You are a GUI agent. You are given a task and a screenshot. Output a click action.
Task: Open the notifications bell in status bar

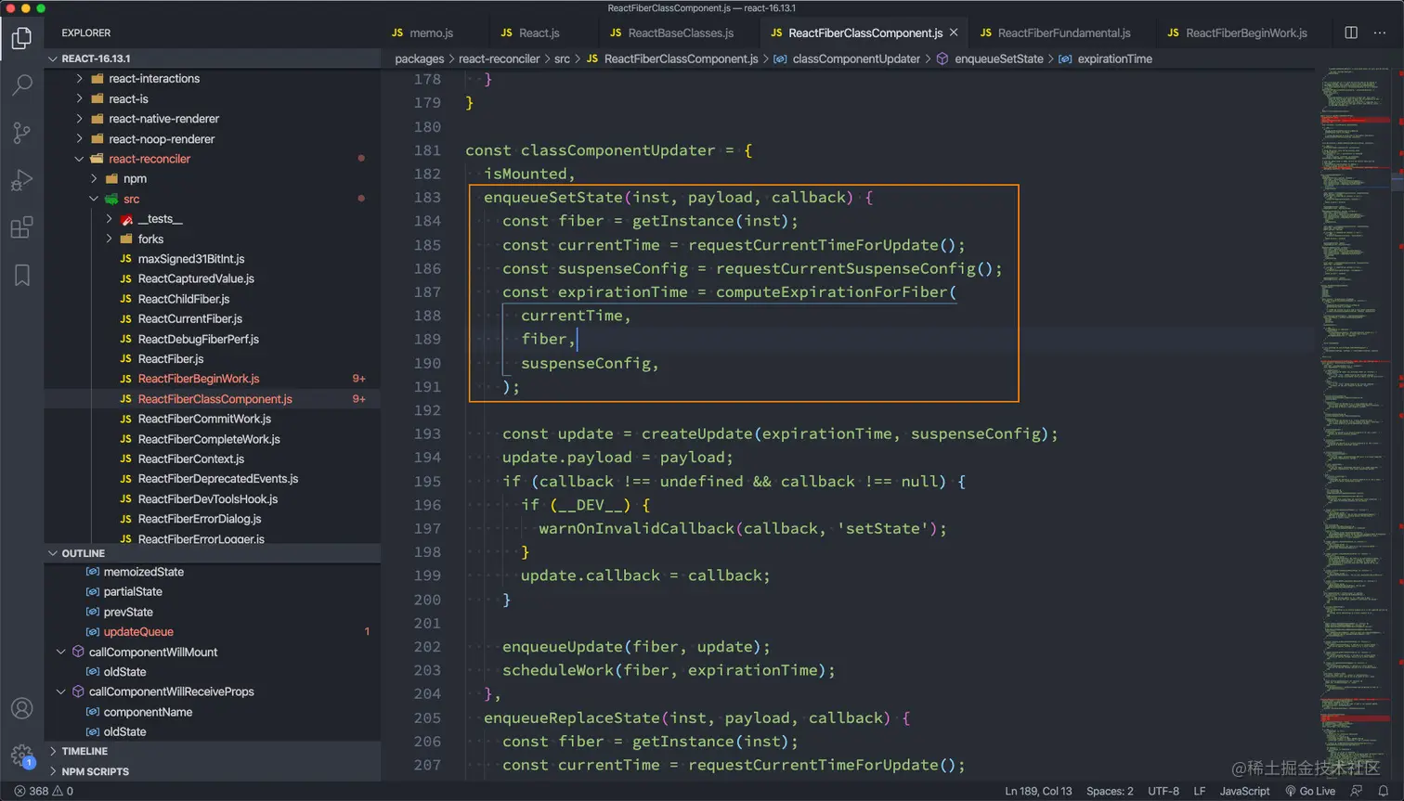point(1384,791)
